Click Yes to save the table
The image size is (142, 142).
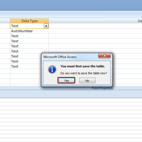point(66,80)
